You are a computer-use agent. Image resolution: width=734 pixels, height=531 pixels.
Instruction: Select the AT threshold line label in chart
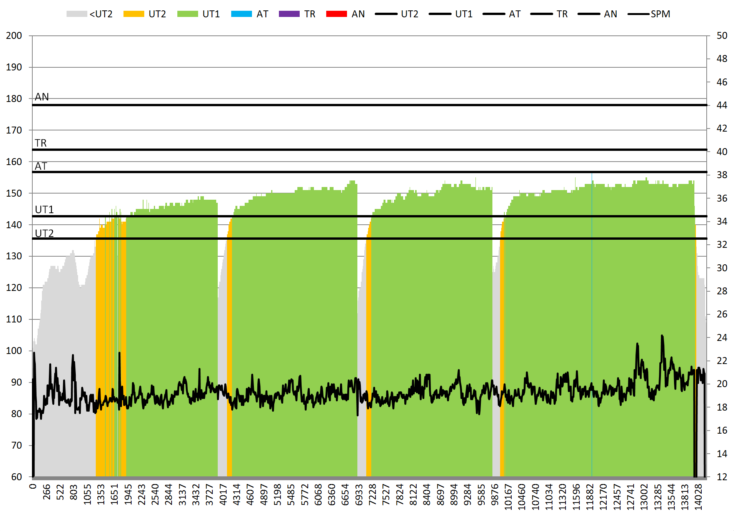(x=41, y=166)
